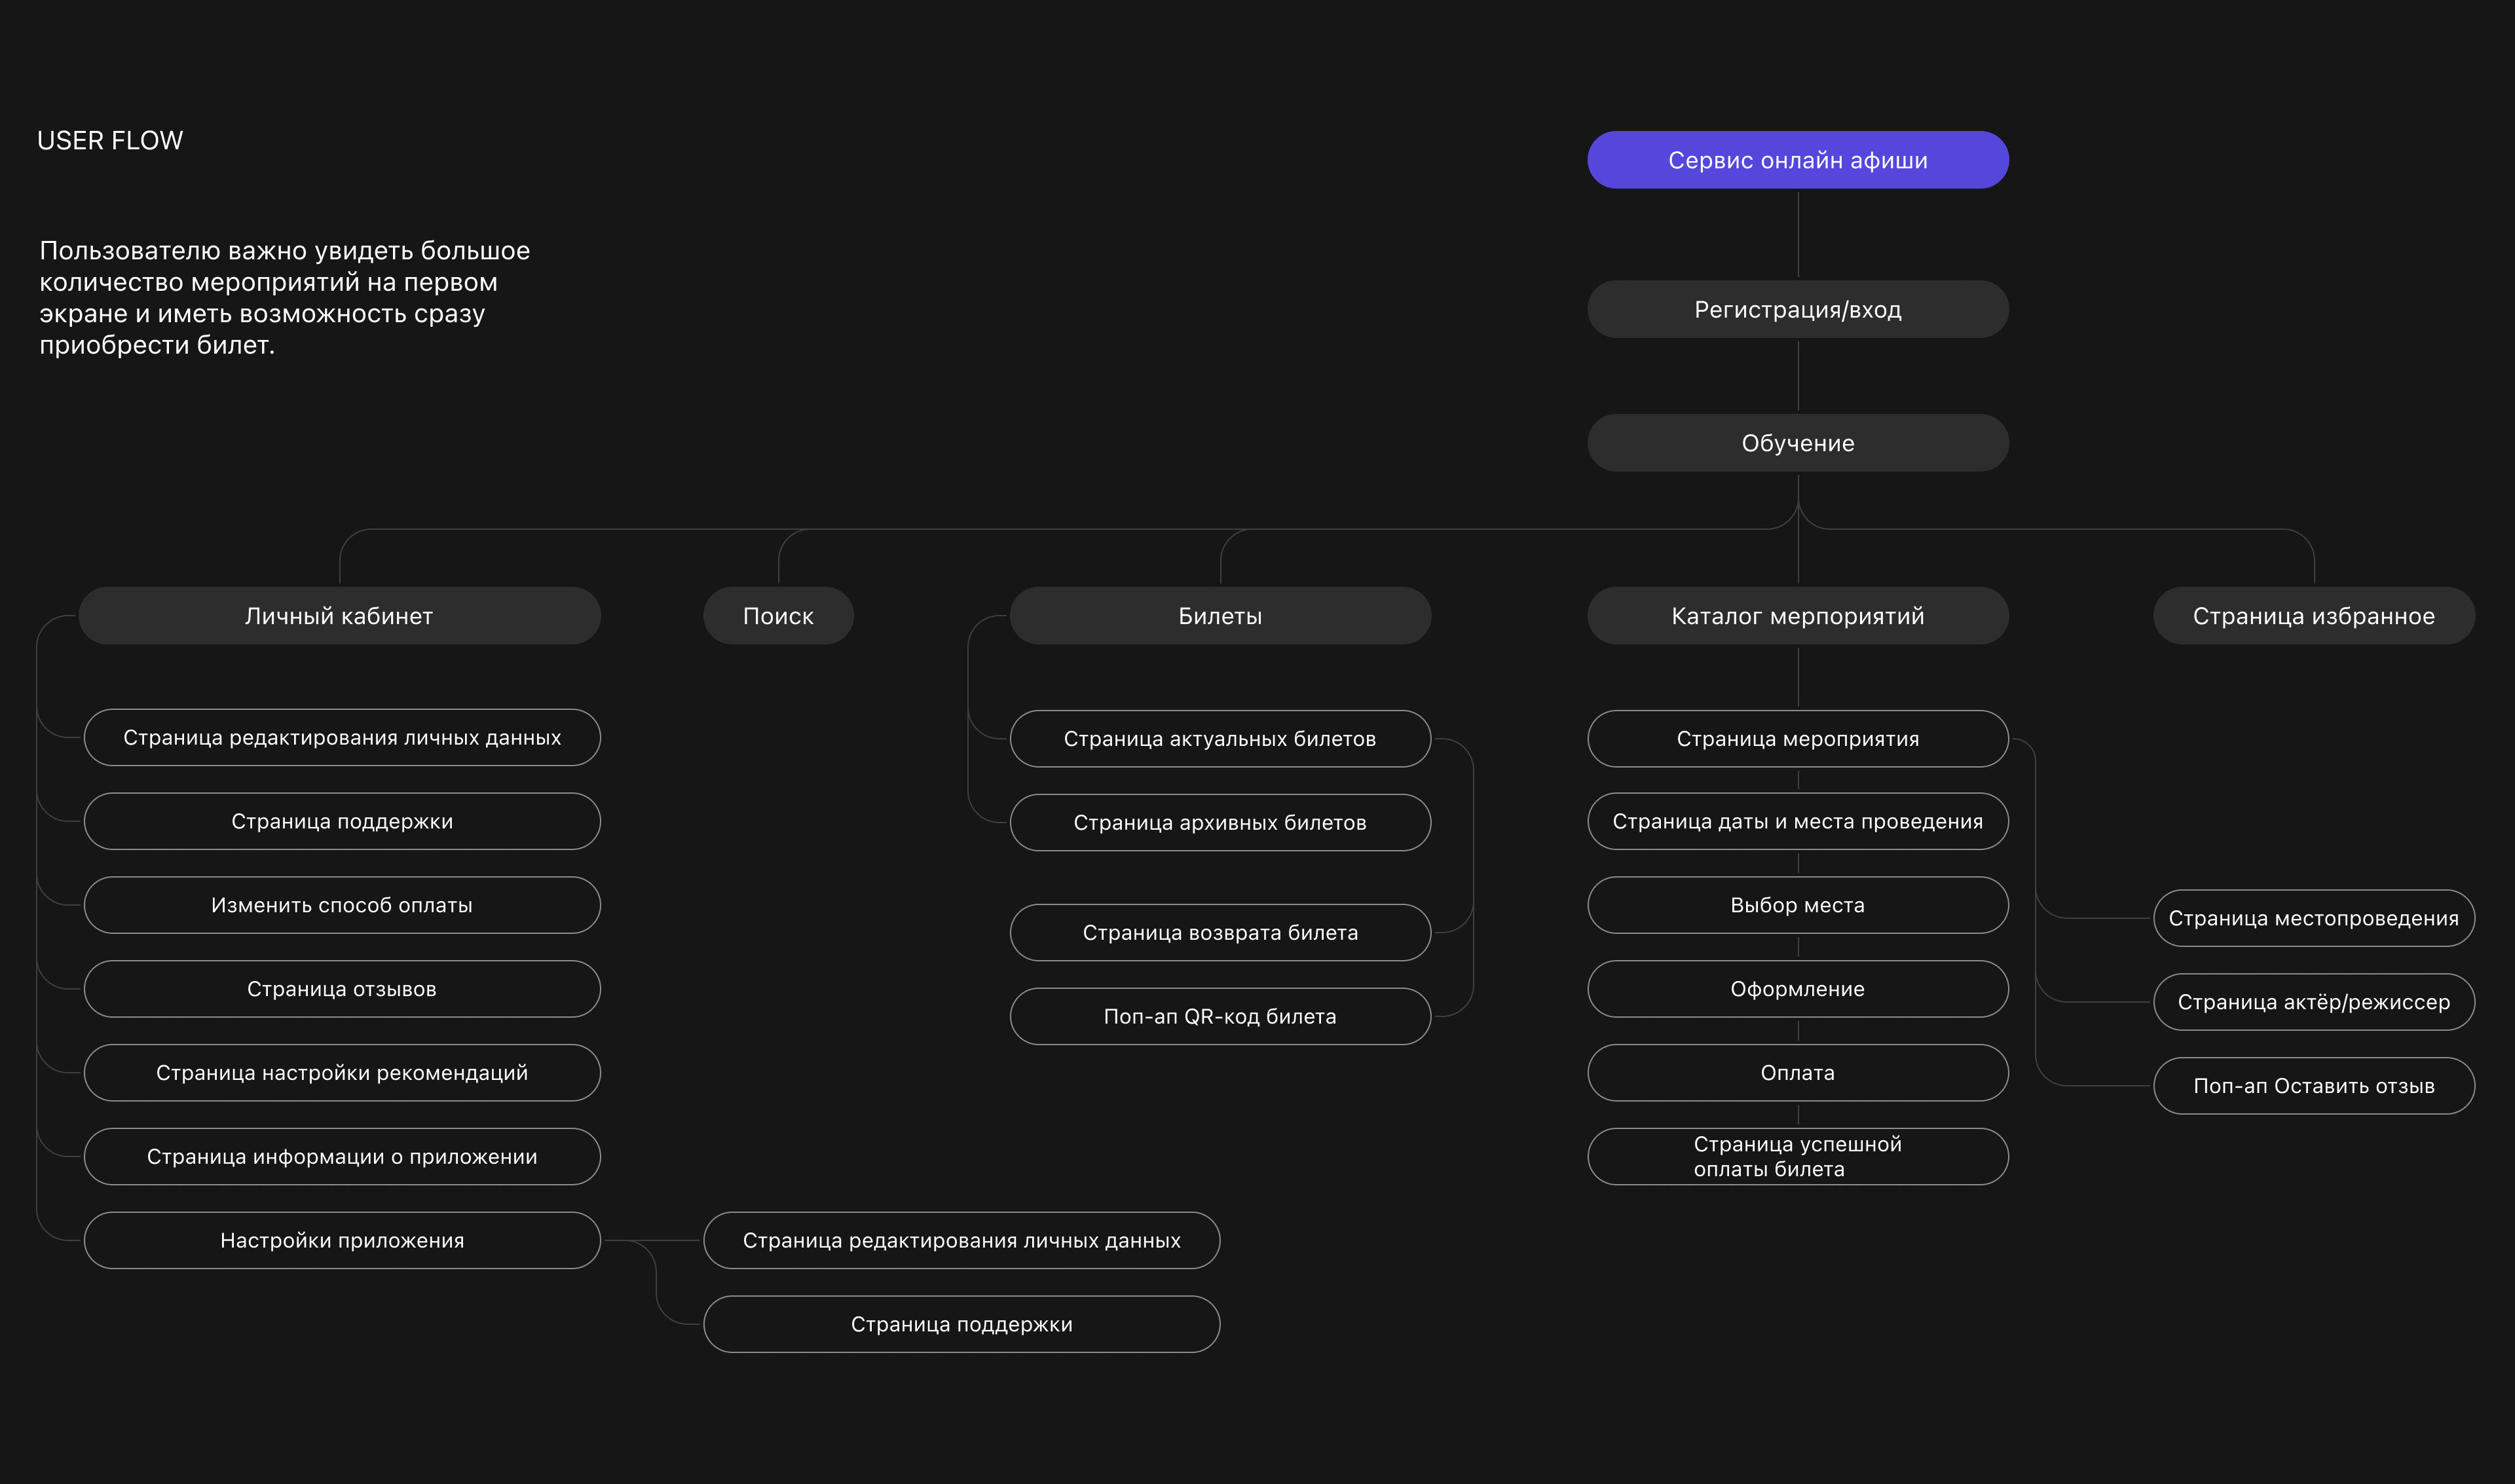Screen dimensions: 2515x1484
Task: Open the Страница отзывов node
Action: pyautogui.click(x=341, y=989)
